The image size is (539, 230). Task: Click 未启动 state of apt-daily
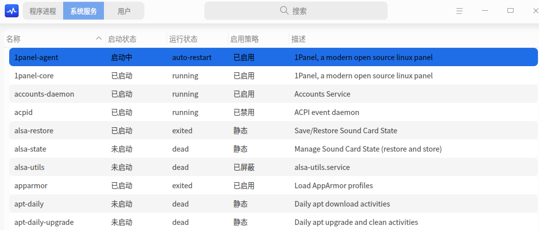click(121, 204)
